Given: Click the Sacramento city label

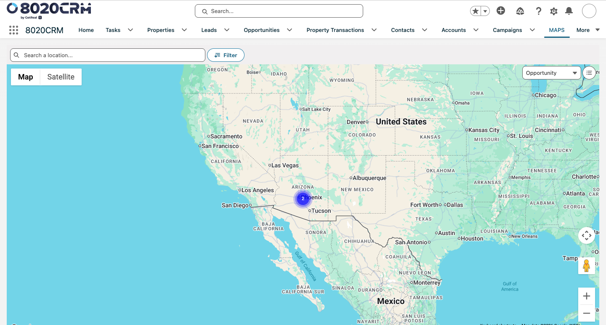Looking at the screenshot, I should 226,136.
